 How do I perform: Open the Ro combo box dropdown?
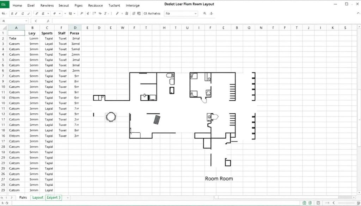pos(196,14)
